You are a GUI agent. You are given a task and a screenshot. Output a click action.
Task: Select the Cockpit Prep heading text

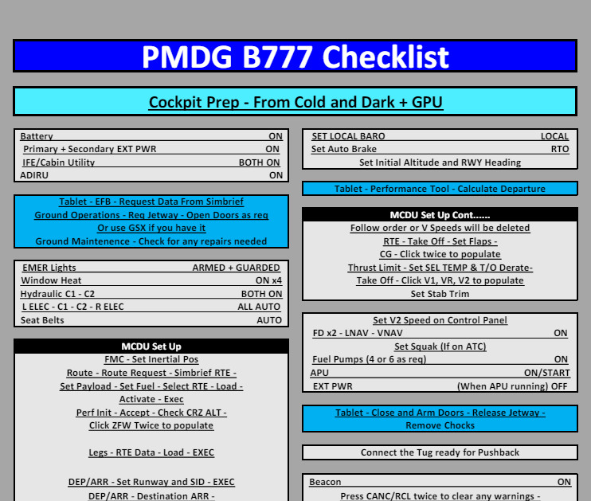point(295,102)
